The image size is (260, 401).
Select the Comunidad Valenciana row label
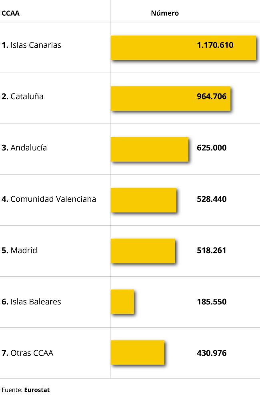click(49, 199)
